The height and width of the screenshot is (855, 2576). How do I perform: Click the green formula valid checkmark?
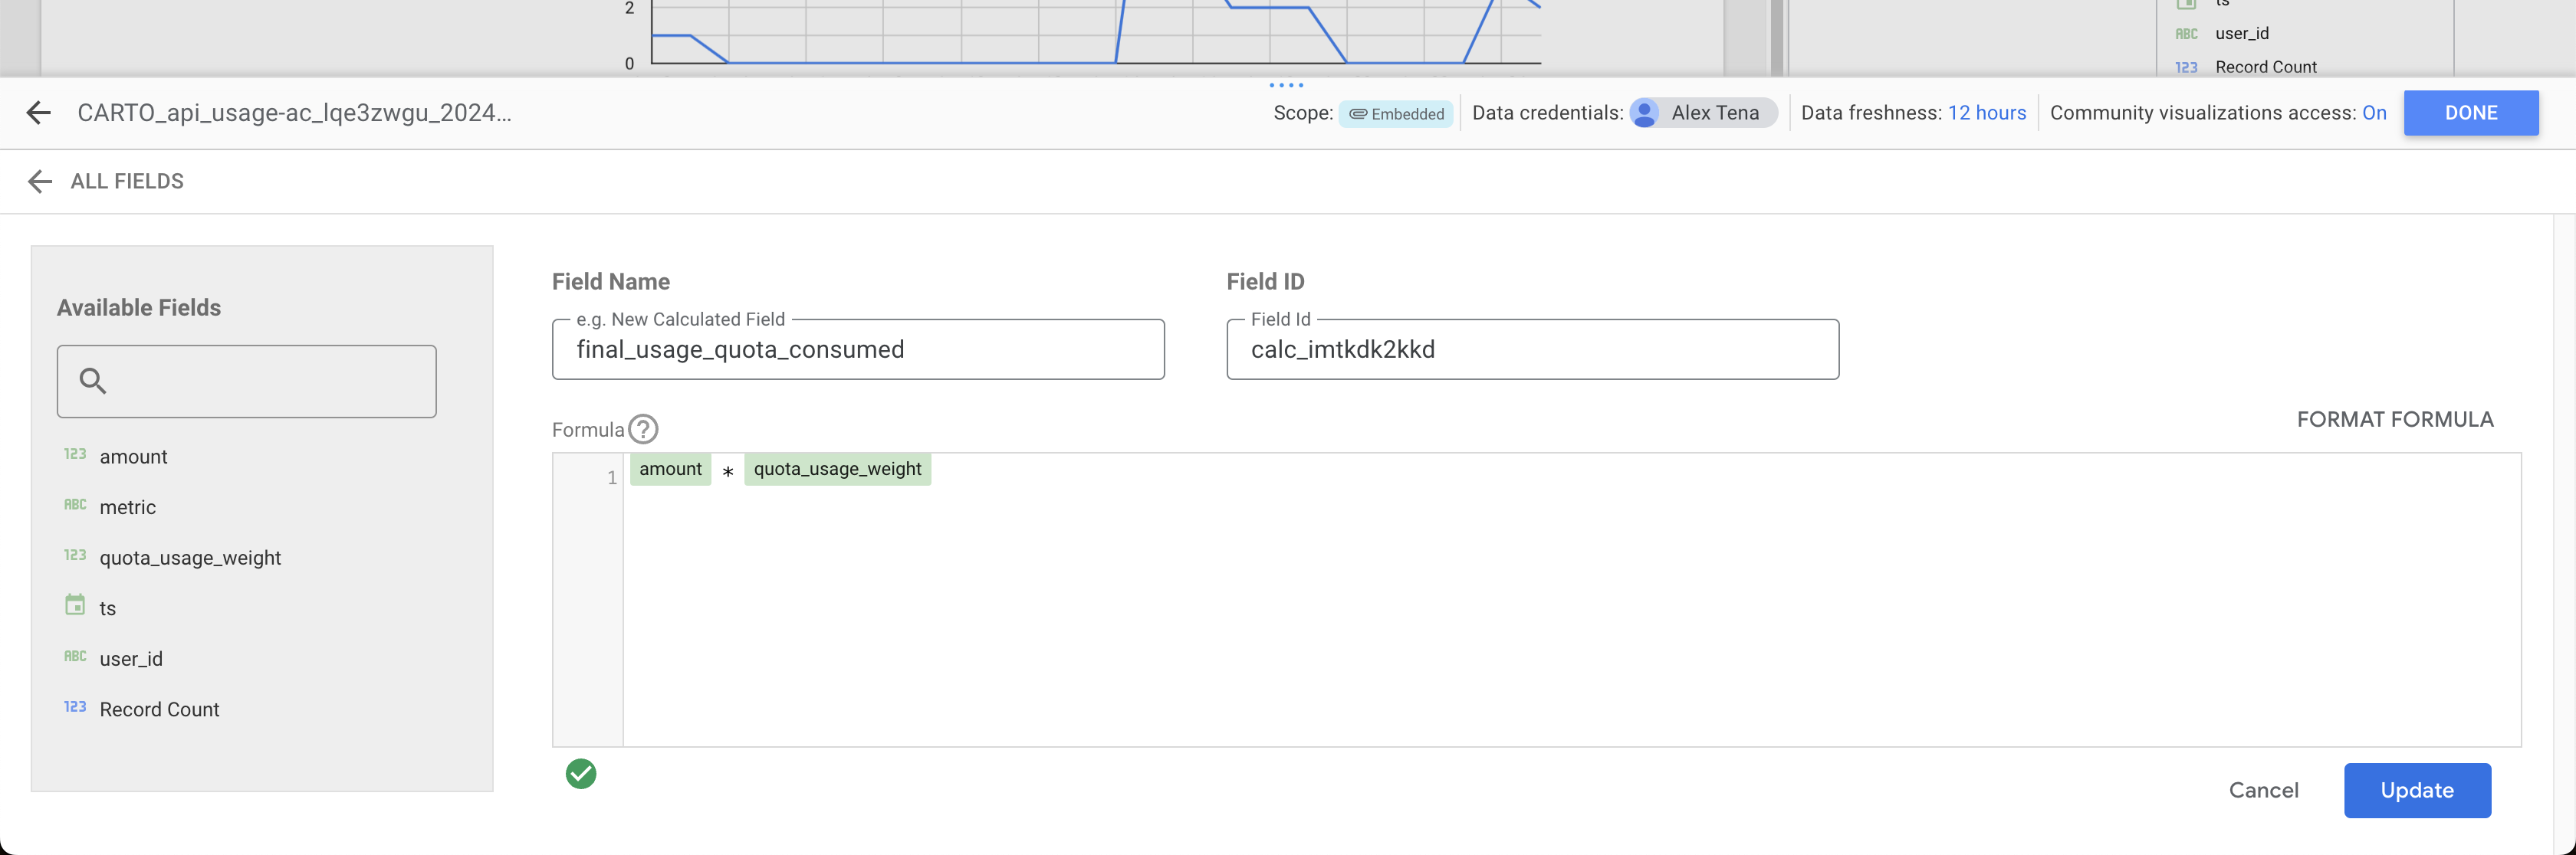click(x=581, y=774)
